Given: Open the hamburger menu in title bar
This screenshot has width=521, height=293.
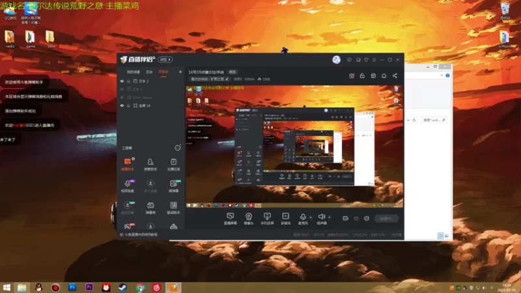Looking at the screenshot, I should 374,60.
